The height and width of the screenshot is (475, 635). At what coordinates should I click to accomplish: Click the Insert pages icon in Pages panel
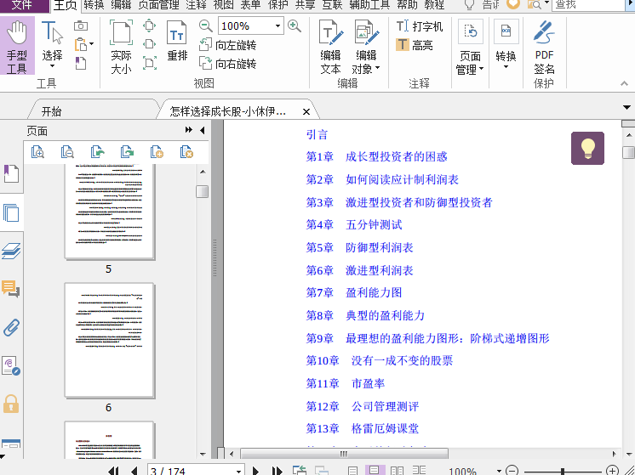(157, 152)
